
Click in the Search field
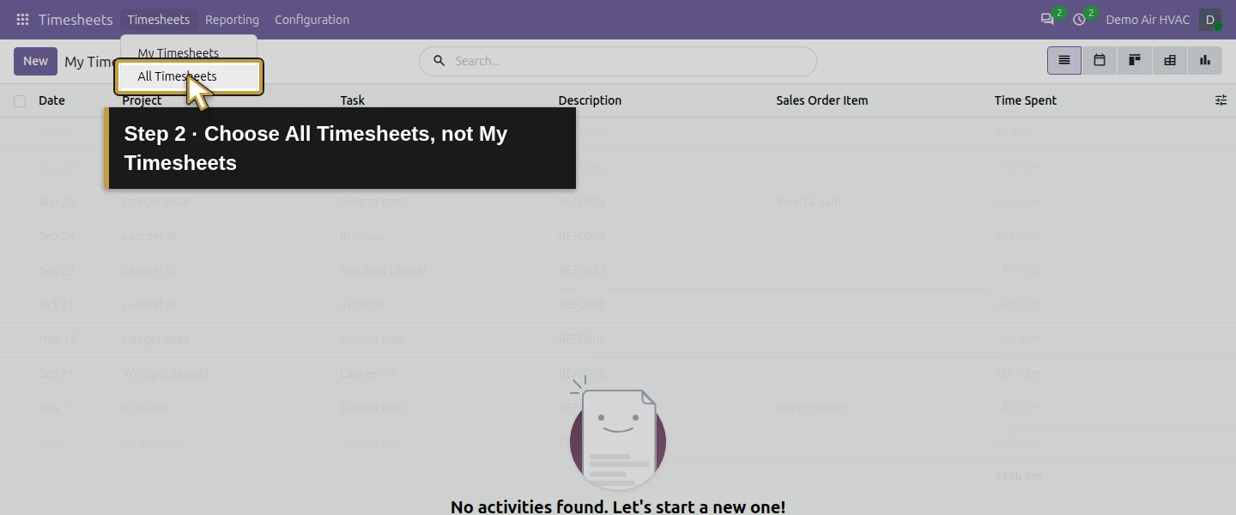click(x=631, y=61)
